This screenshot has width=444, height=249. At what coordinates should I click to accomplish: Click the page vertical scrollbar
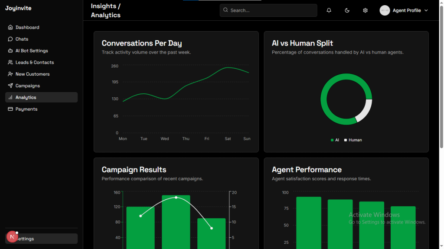441,86
